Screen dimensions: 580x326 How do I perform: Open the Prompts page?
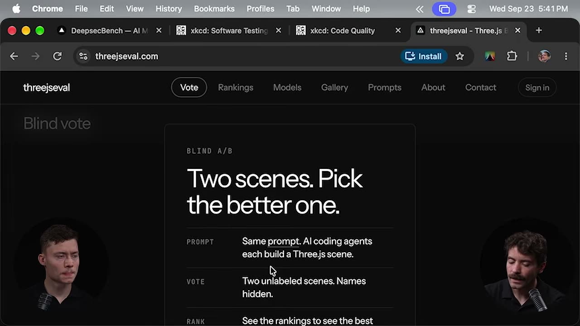point(385,87)
